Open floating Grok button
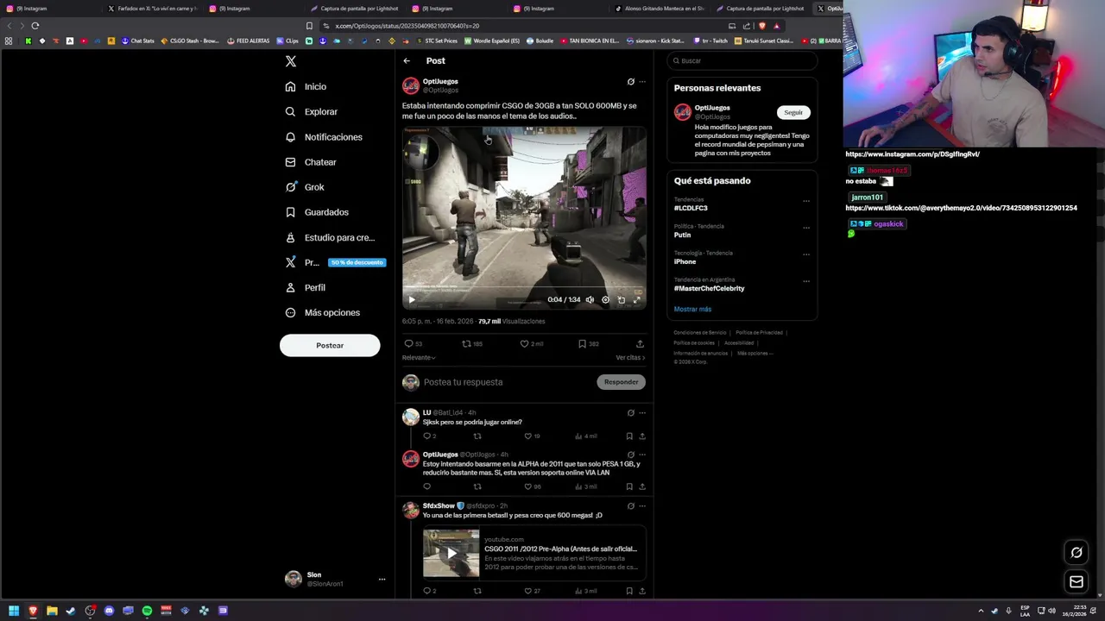1105x621 pixels. [1077, 553]
